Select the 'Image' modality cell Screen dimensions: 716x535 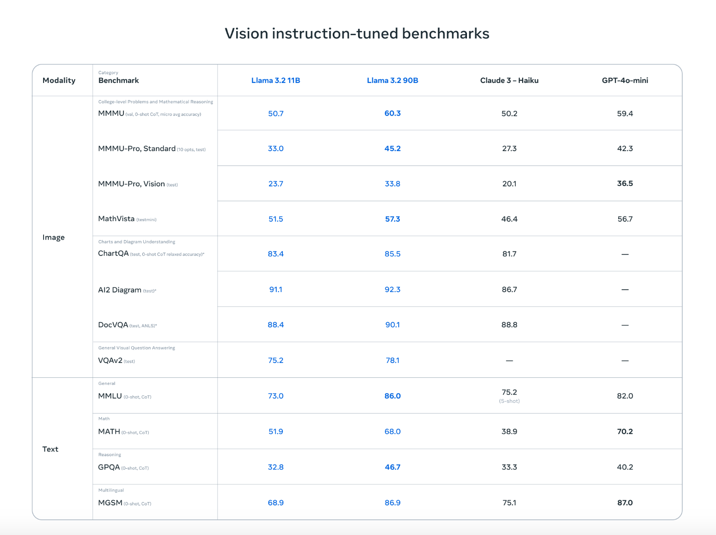(54, 237)
